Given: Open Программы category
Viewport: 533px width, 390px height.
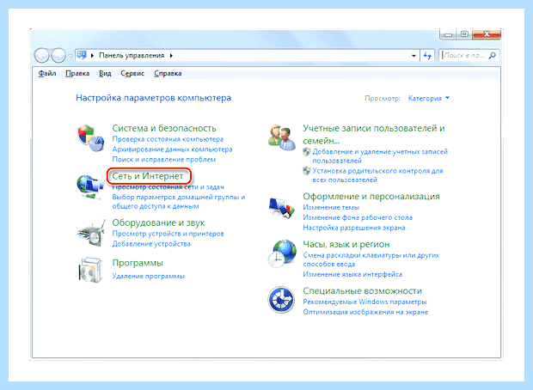Looking at the screenshot, I should point(138,263).
